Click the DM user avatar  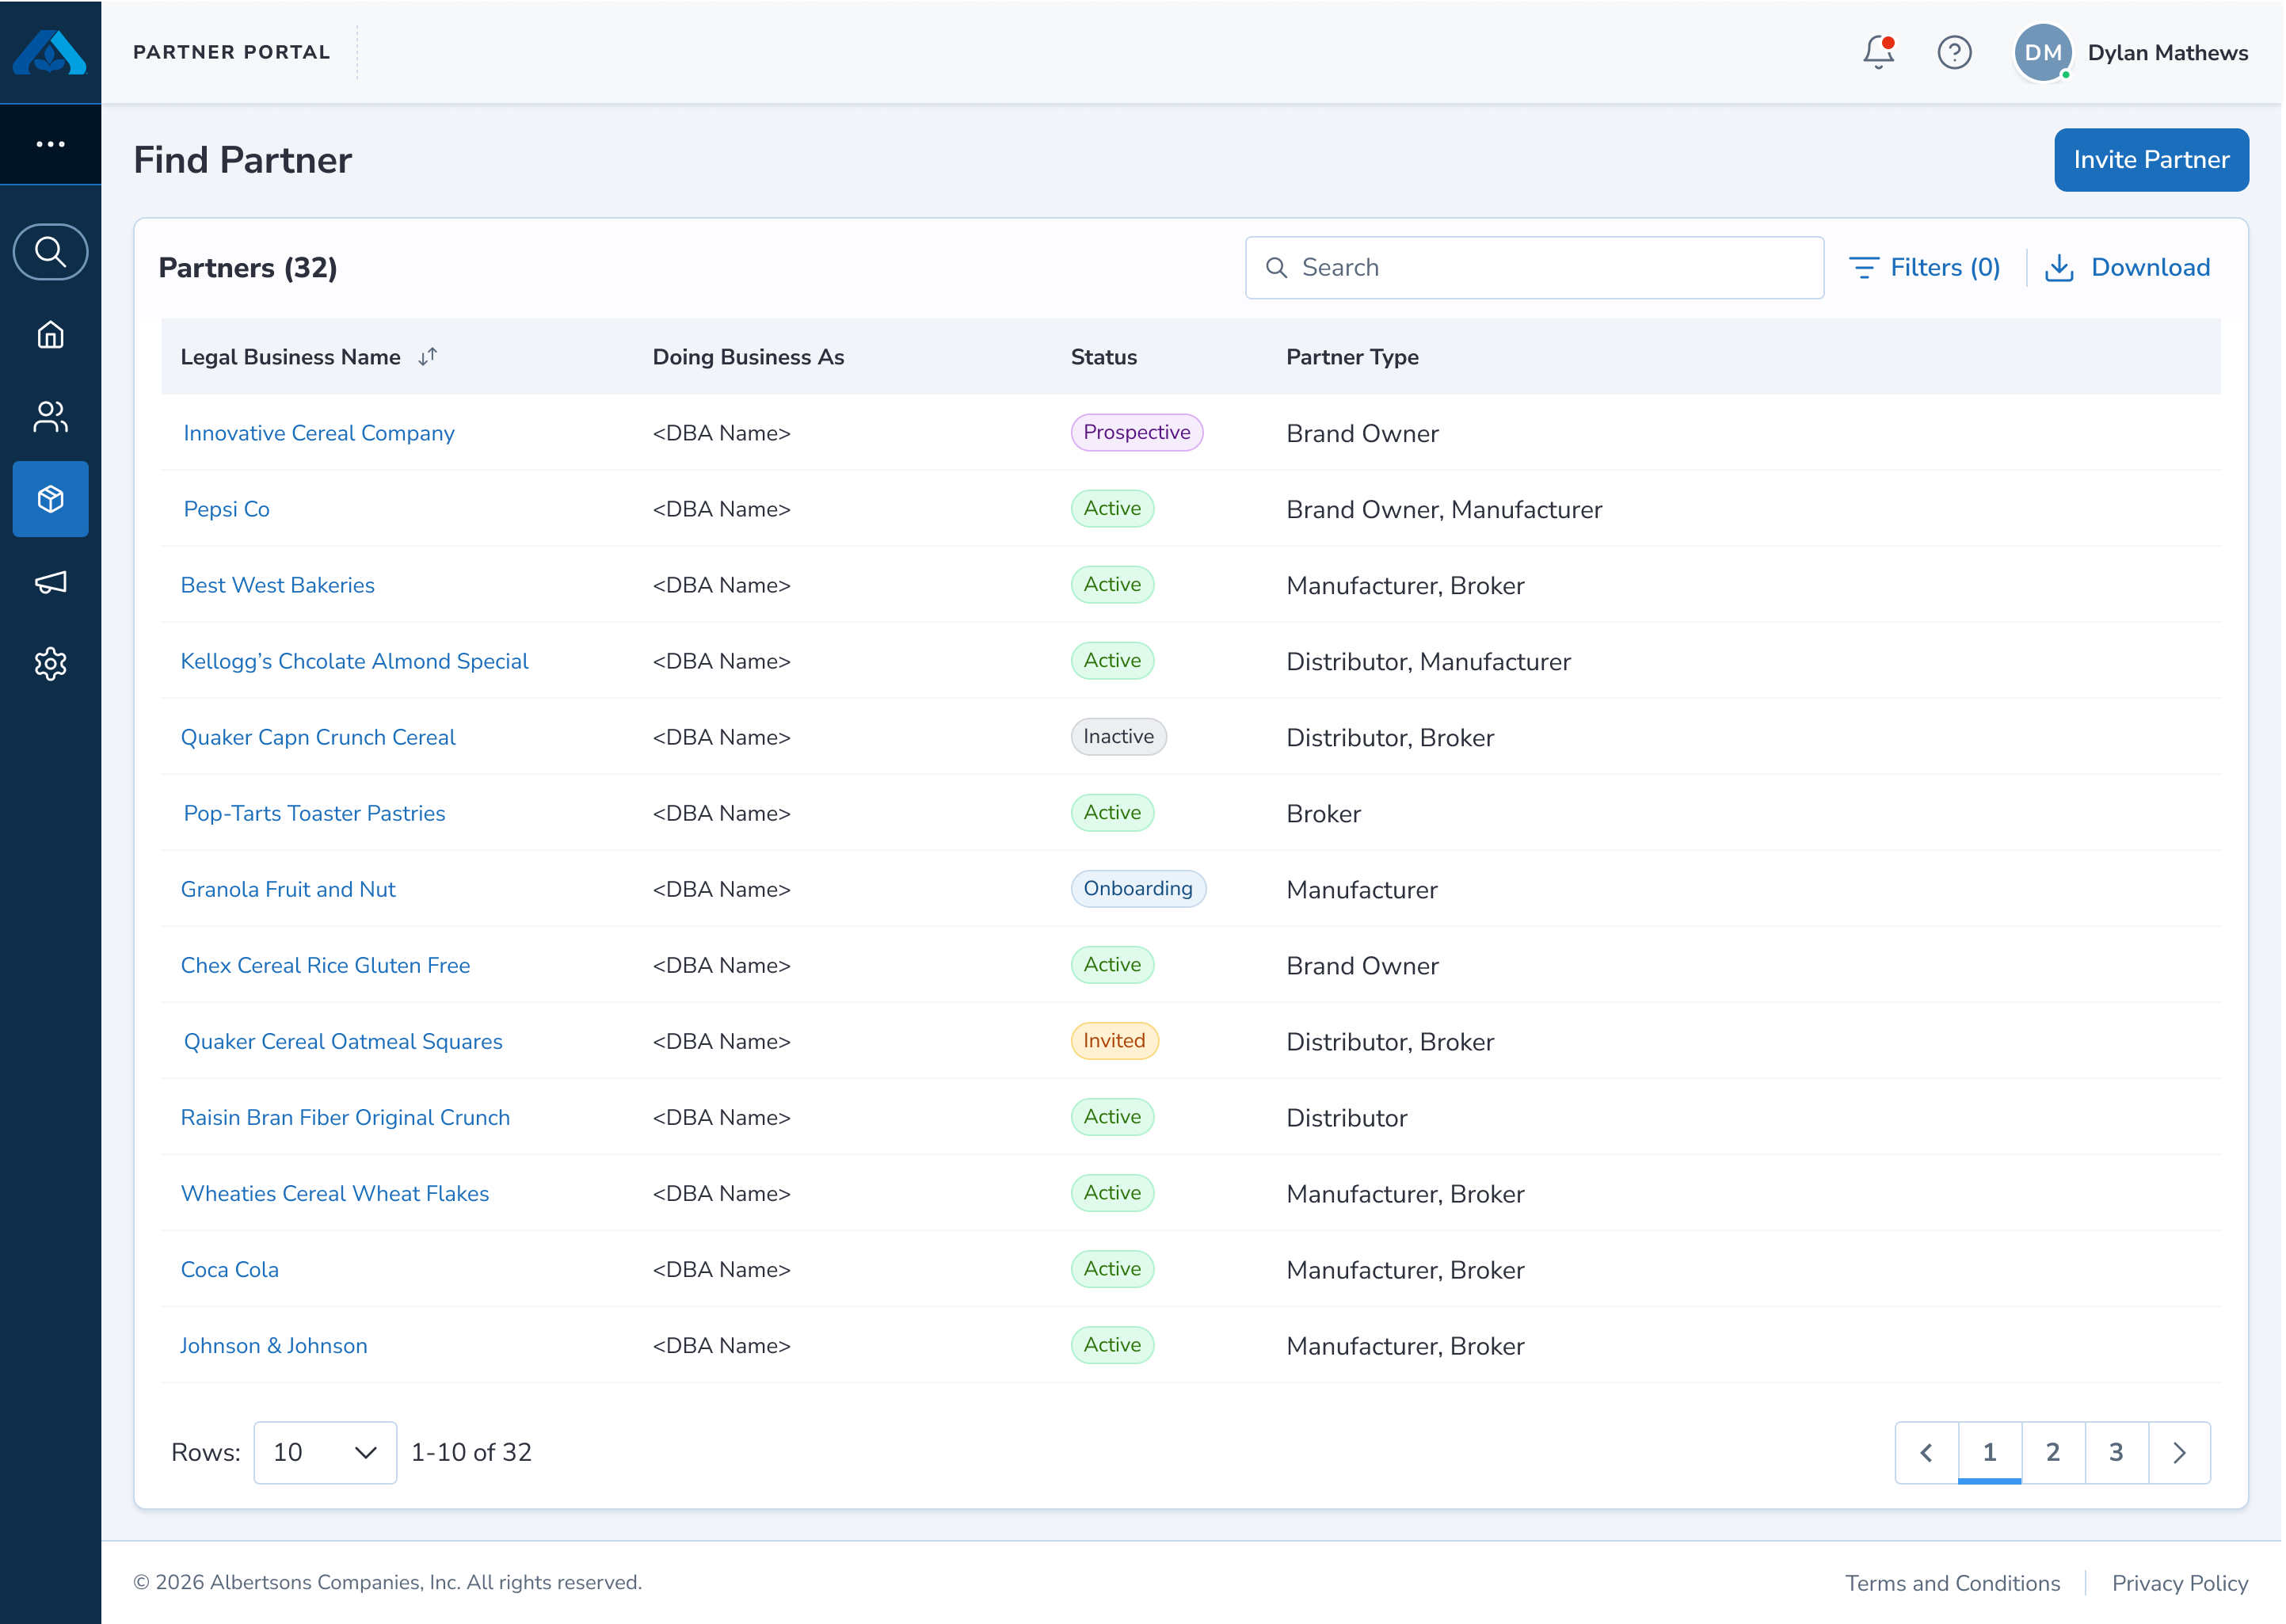[x=2043, y=52]
